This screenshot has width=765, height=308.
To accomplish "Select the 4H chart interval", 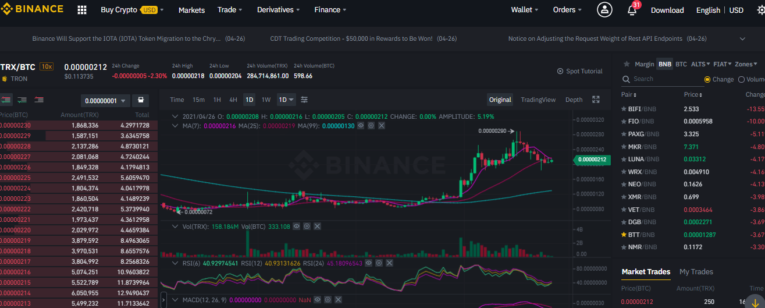I will 233,100.
